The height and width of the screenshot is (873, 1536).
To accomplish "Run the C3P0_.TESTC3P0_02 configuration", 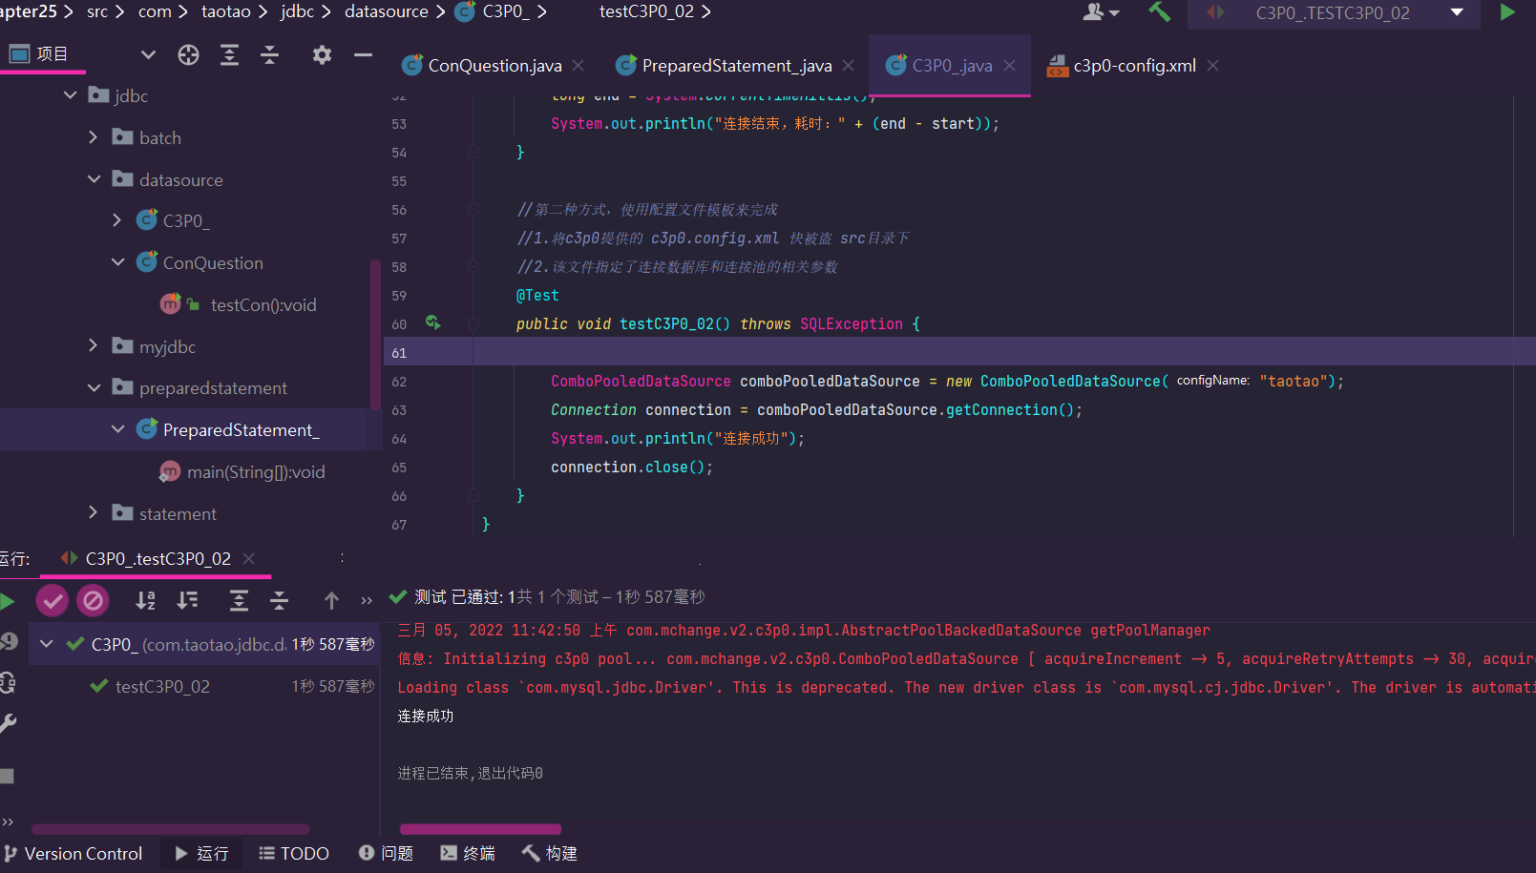I will click(1507, 12).
